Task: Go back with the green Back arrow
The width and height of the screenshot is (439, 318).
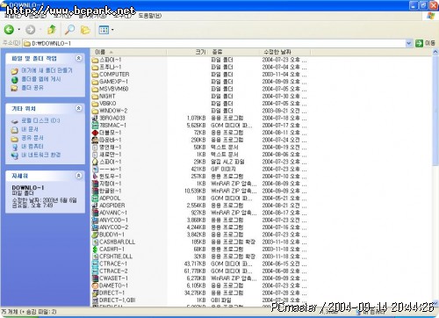Action: tap(9, 30)
